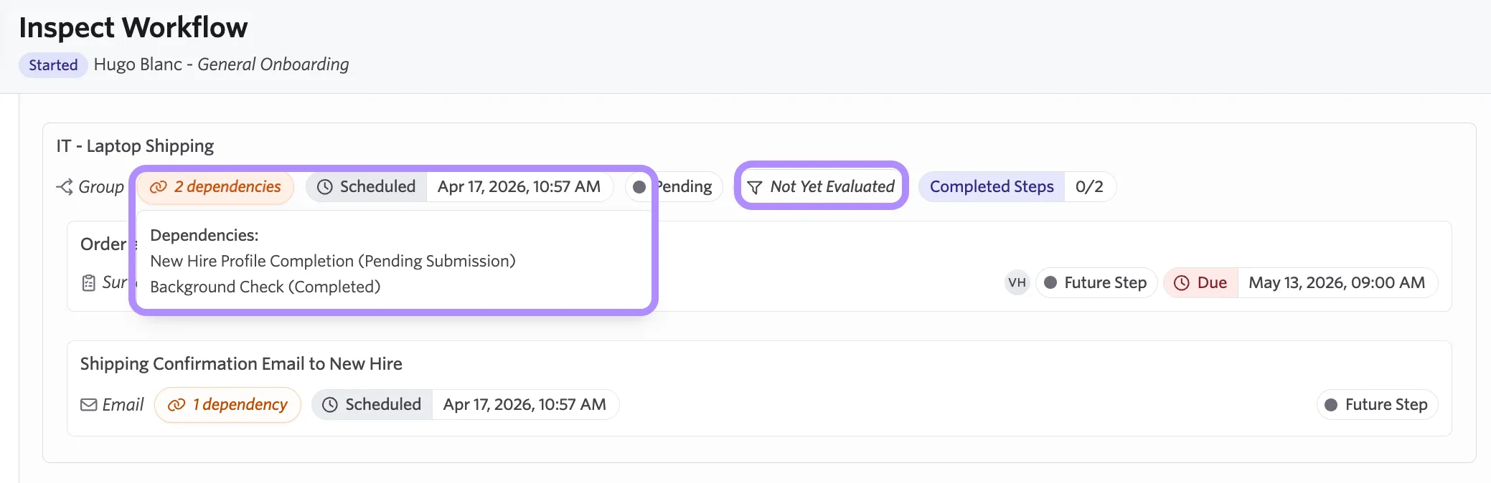Click the link icon in 2 dependencies badge
Viewport: 1491px width, 483px height.
tap(158, 187)
